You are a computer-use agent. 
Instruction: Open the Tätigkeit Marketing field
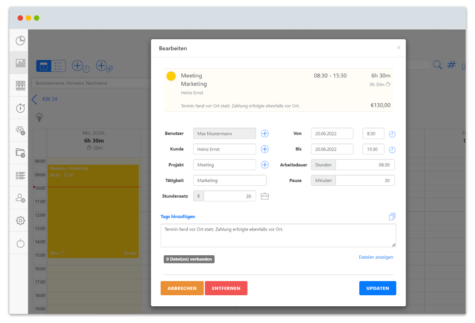click(x=229, y=180)
